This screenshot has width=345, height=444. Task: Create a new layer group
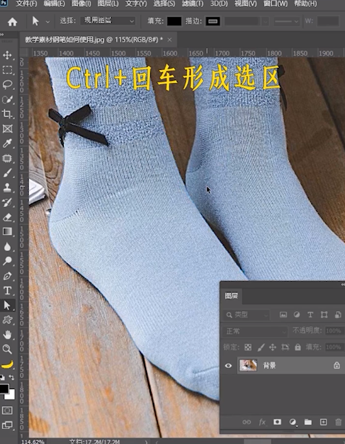(308, 422)
